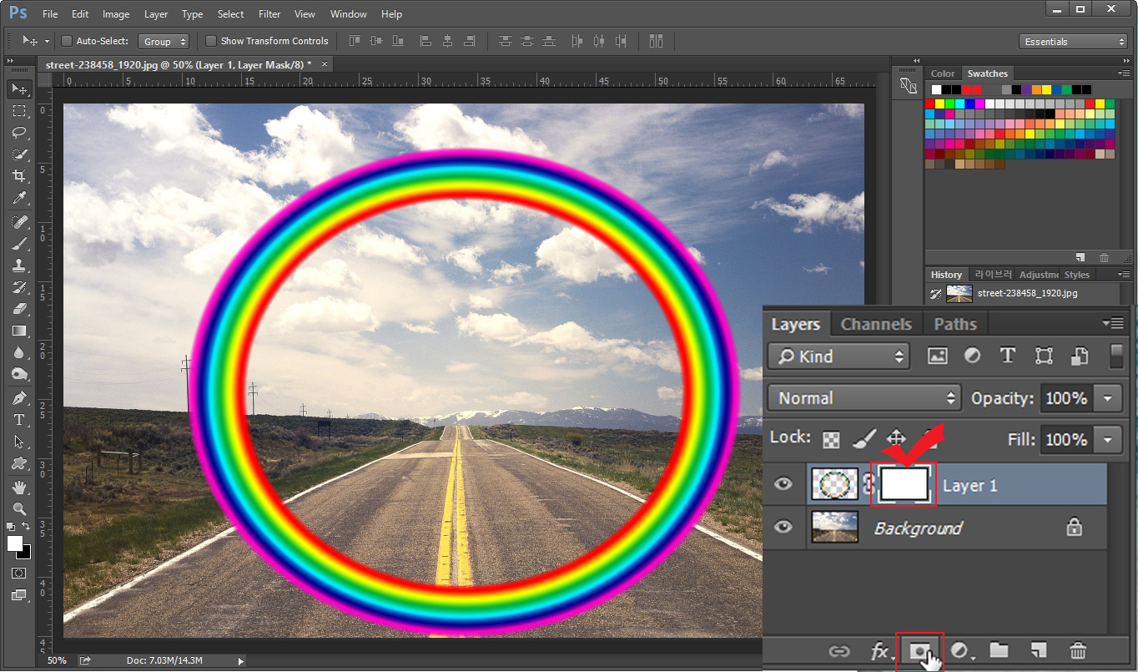1138x672 pixels.
Task: Open the Normal blend mode dropdown
Action: [864, 398]
